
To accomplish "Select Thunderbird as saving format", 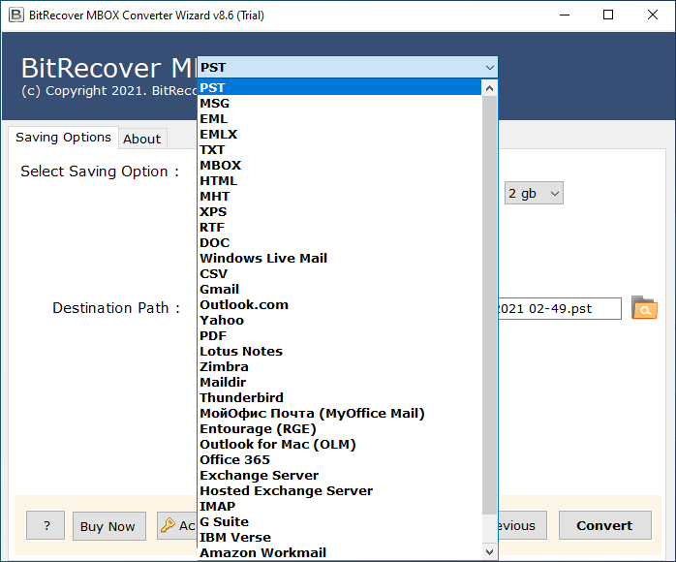I will pos(241,397).
